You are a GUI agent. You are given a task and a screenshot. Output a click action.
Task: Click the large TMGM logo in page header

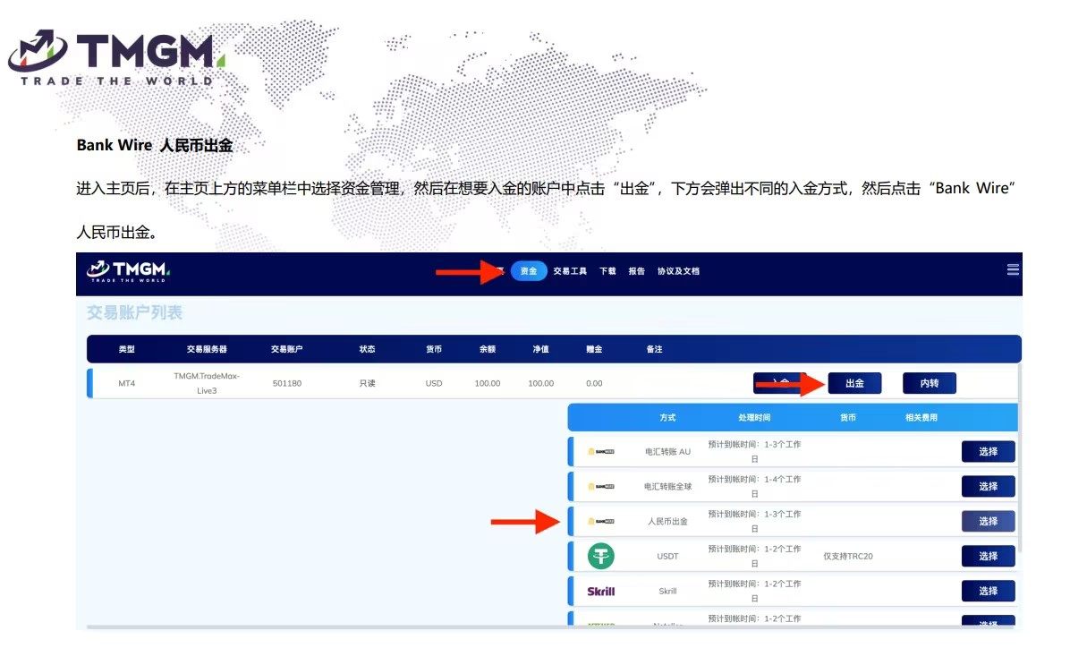point(115,57)
